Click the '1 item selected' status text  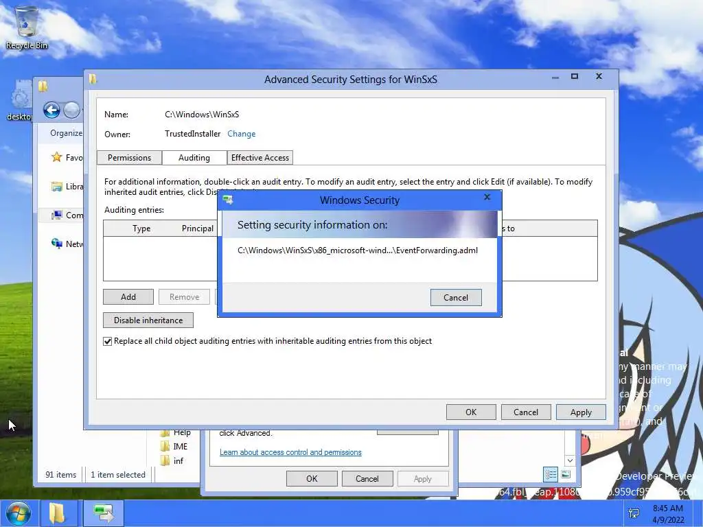pos(118,475)
